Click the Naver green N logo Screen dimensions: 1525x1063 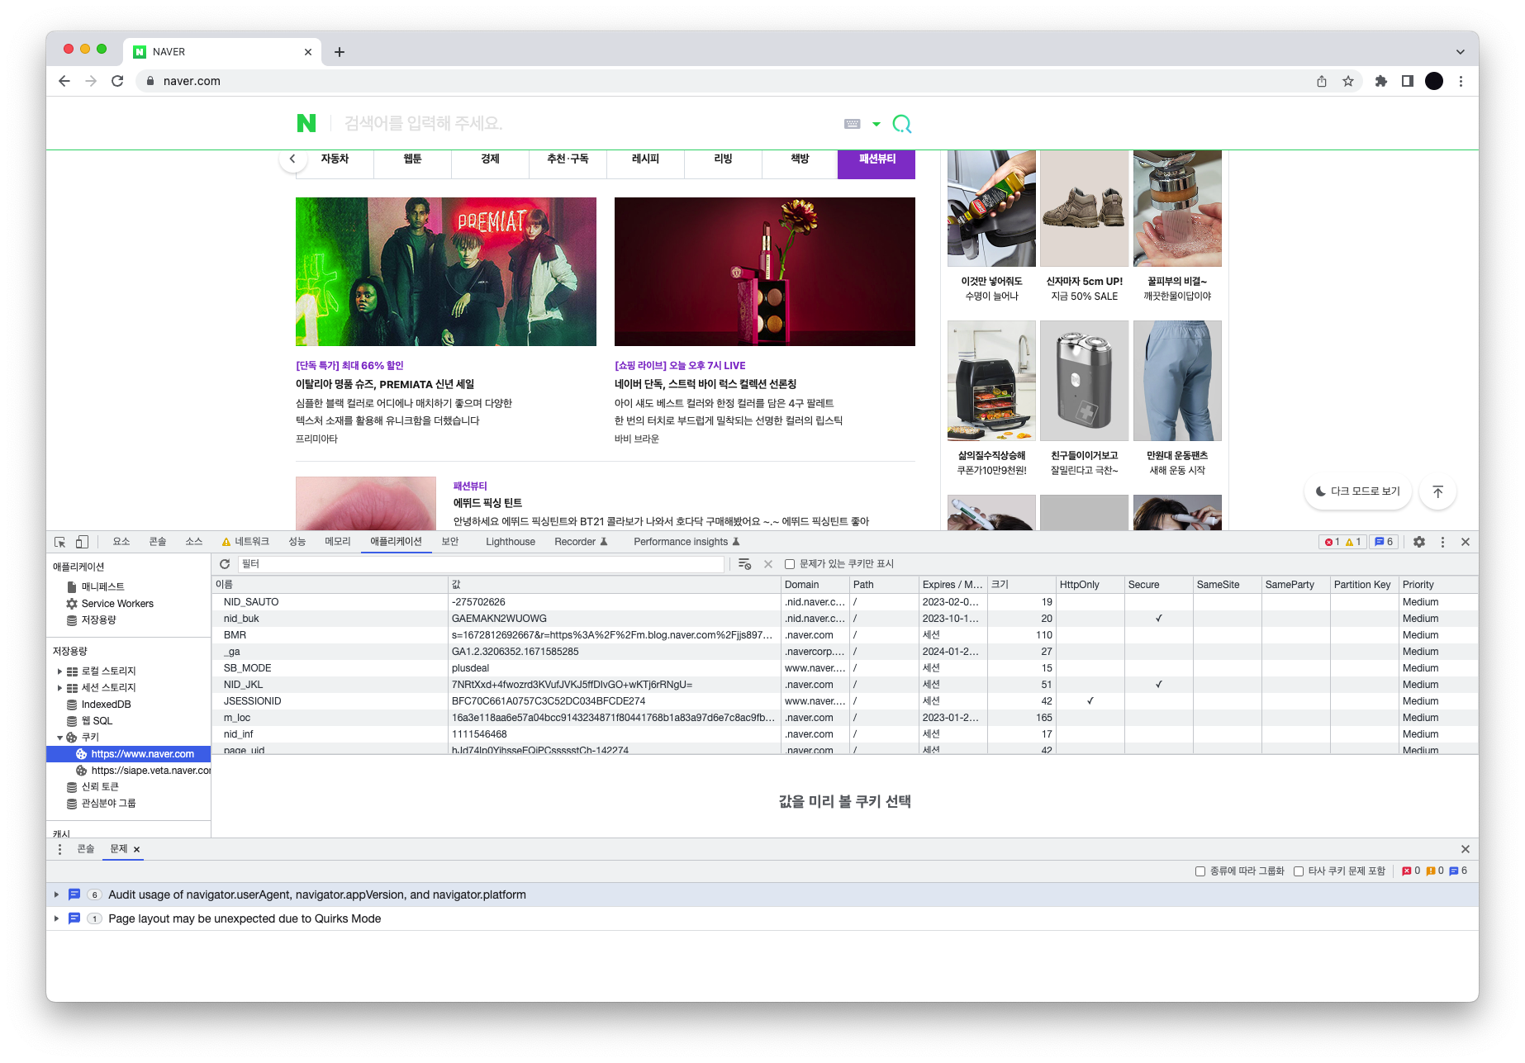tap(306, 123)
